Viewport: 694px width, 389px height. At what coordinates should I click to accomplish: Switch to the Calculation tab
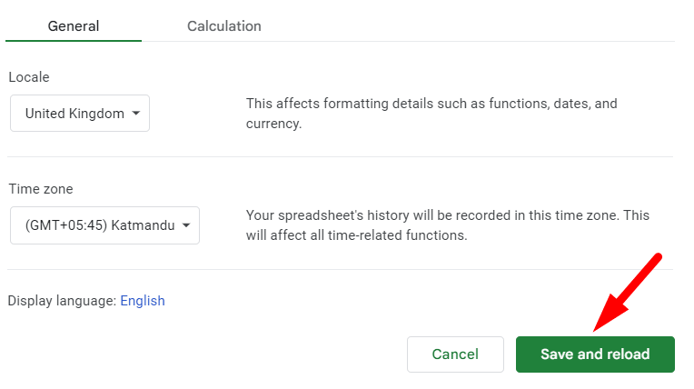pos(223,26)
